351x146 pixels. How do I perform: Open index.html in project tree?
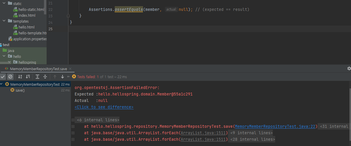pos(27,15)
